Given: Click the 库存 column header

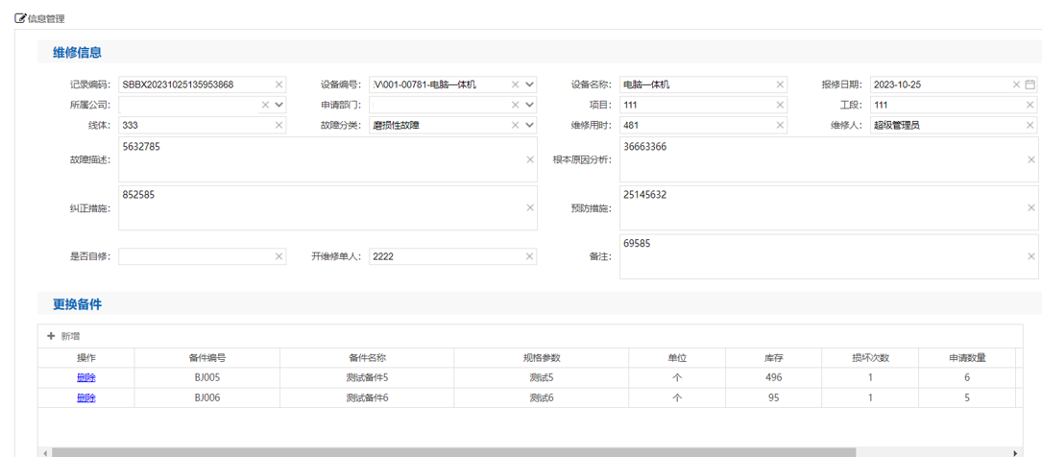Looking at the screenshot, I should tap(773, 357).
